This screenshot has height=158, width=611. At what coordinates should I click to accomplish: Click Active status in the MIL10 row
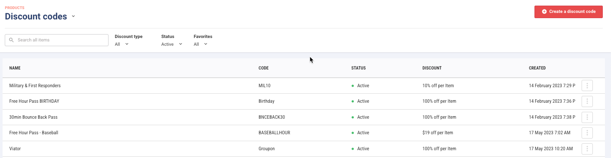(x=360, y=85)
